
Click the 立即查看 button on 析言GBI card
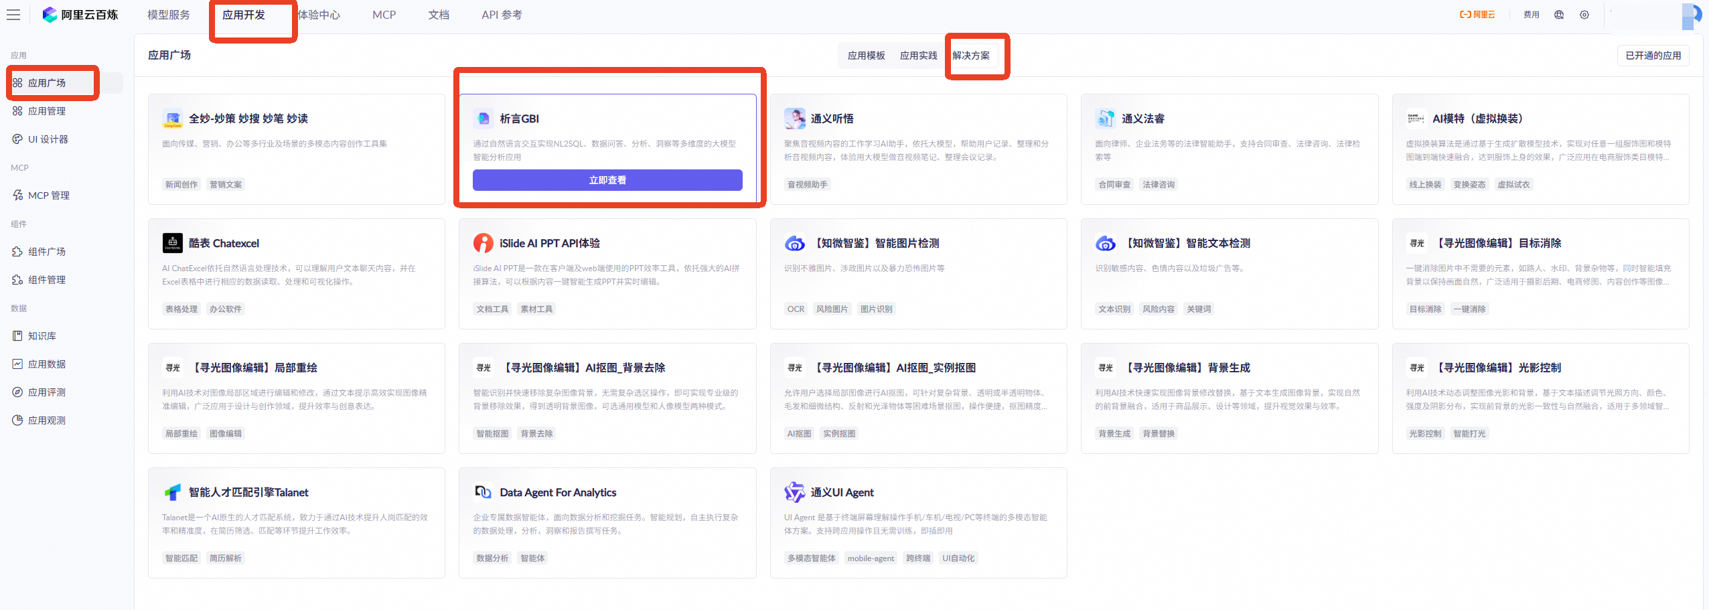pyautogui.click(x=607, y=180)
